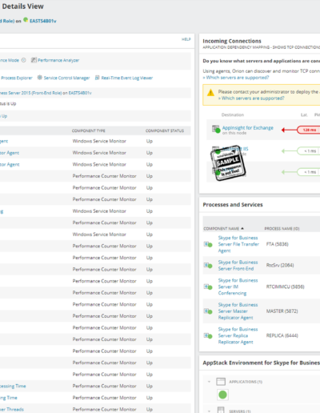Click the red 128 ms latency badge
Image resolution: width=320 pixels, height=413 pixels.
308,130
